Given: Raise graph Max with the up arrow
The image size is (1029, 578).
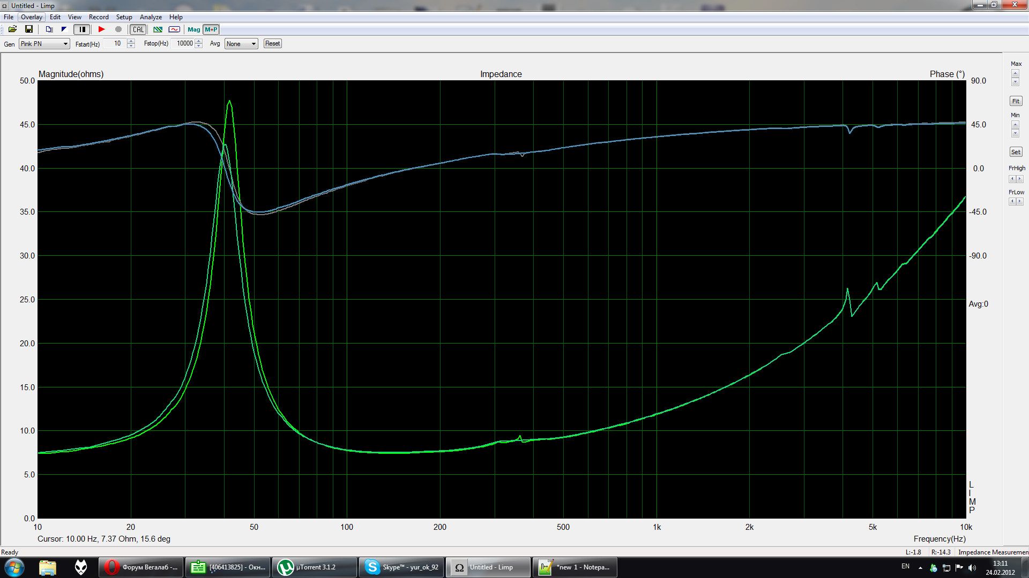Looking at the screenshot, I should coord(1015,73).
